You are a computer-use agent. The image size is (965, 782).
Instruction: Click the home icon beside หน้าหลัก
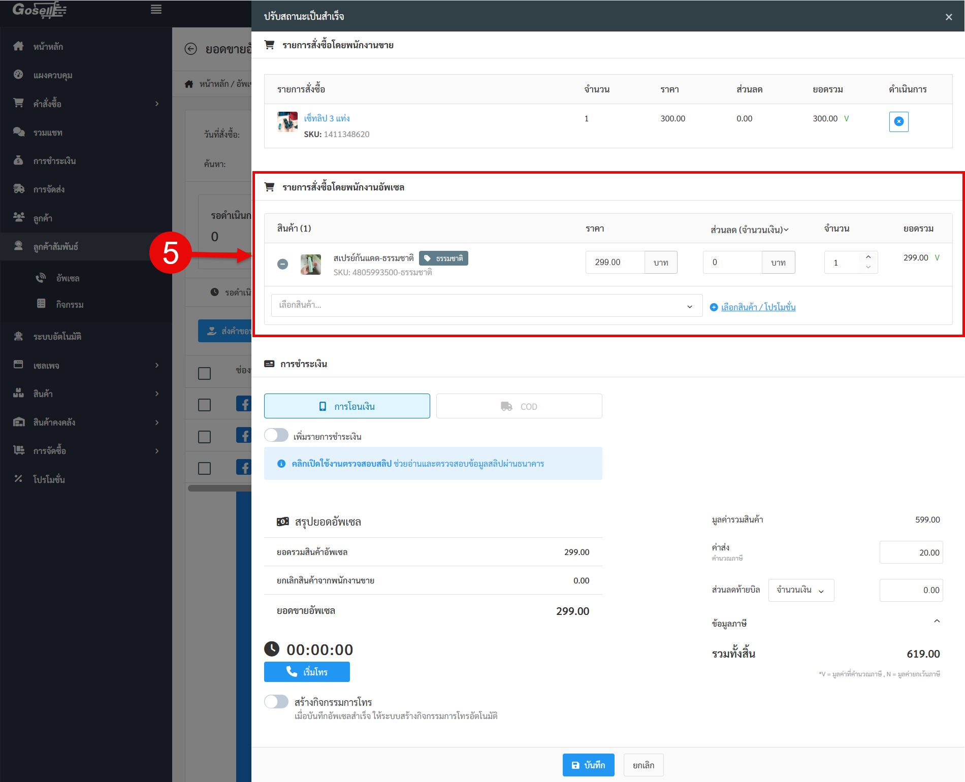(x=18, y=46)
